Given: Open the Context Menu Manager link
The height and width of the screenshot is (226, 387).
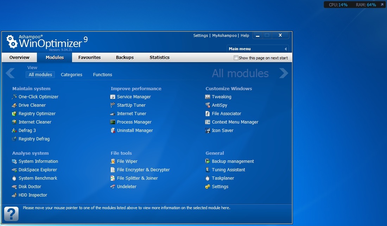Looking at the screenshot, I should point(235,122).
